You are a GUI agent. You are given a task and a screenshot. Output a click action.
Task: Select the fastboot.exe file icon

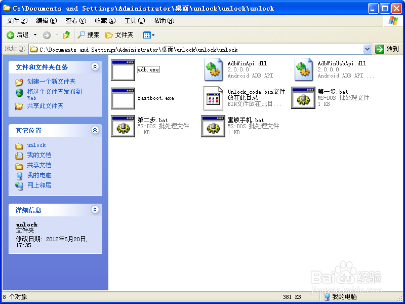123,98
